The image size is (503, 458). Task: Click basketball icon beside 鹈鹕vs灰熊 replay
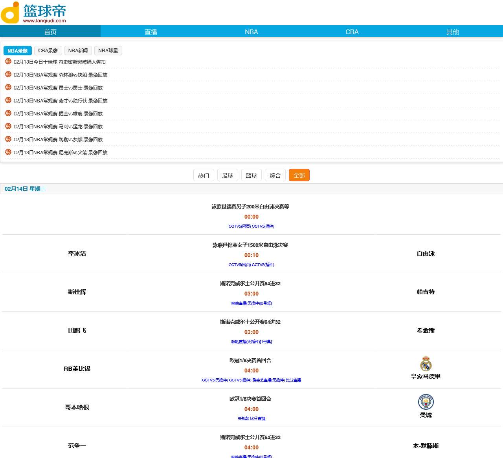pyautogui.click(x=8, y=139)
